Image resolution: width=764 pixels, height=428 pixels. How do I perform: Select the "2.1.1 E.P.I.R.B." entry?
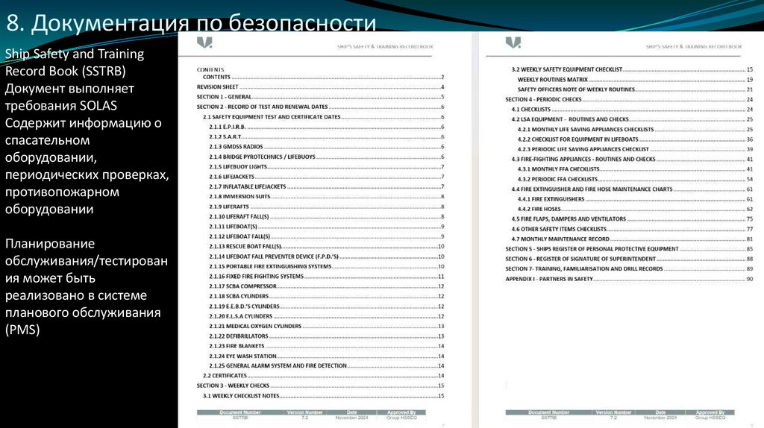(x=327, y=127)
